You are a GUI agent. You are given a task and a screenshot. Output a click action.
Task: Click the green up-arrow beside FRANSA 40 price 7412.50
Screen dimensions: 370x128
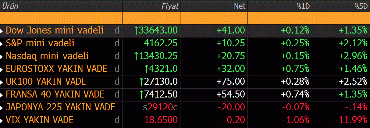[141, 94]
